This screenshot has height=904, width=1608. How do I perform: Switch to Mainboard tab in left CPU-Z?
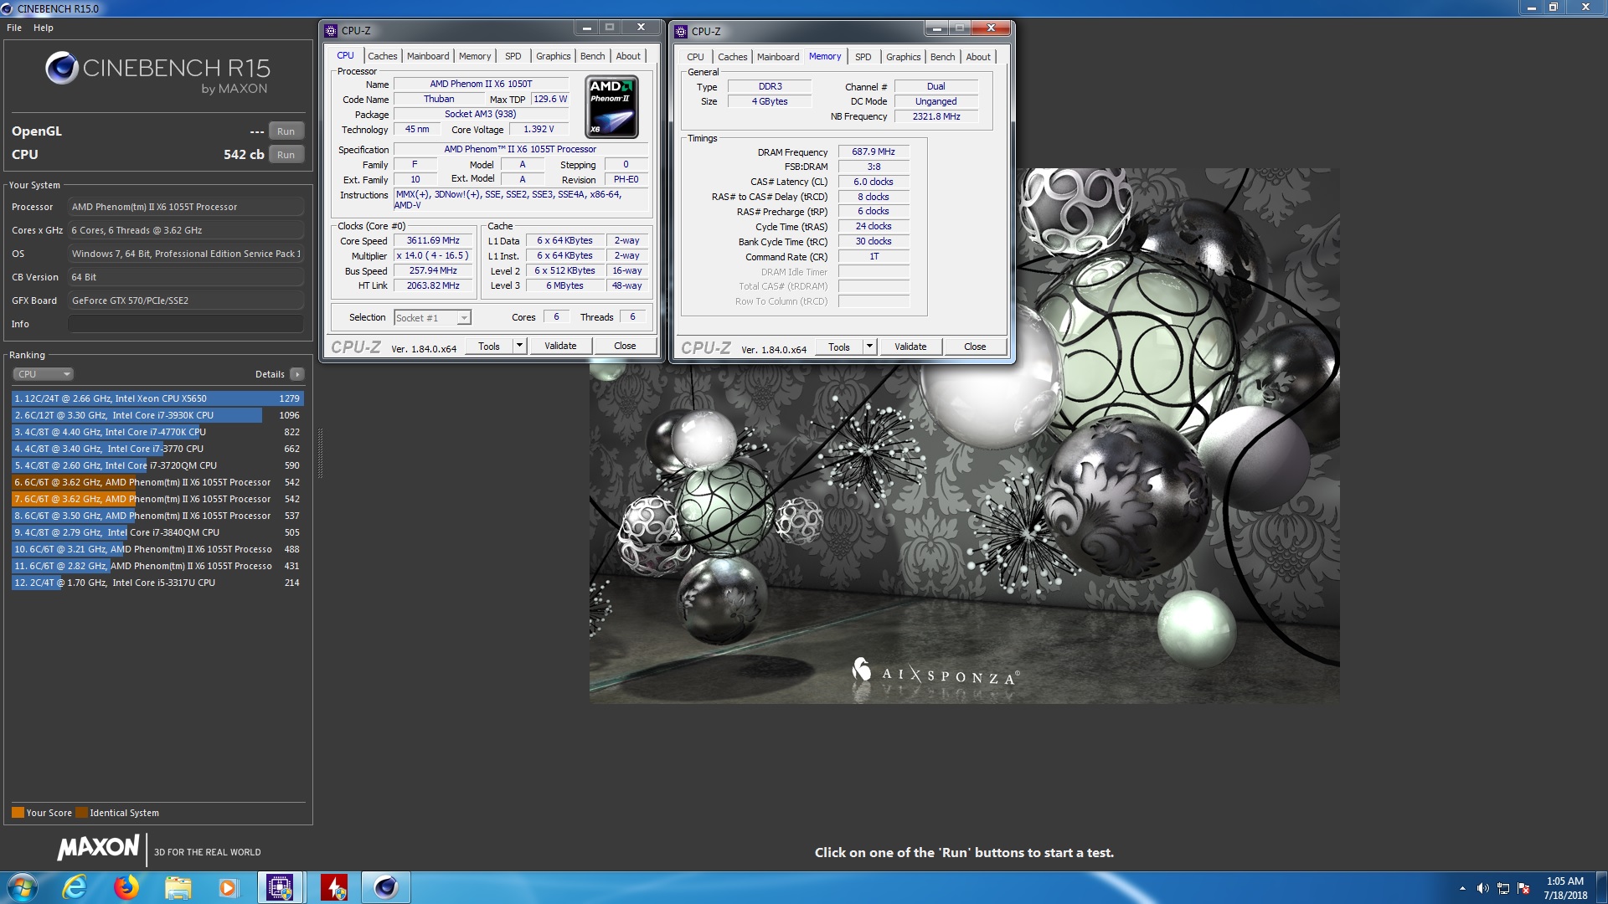click(x=428, y=56)
